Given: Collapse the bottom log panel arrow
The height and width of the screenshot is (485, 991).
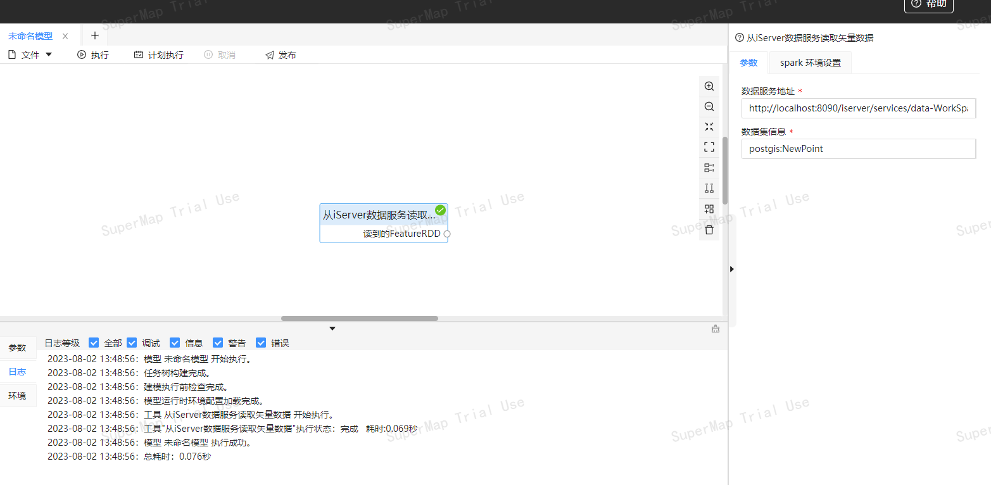Looking at the screenshot, I should coord(332,328).
